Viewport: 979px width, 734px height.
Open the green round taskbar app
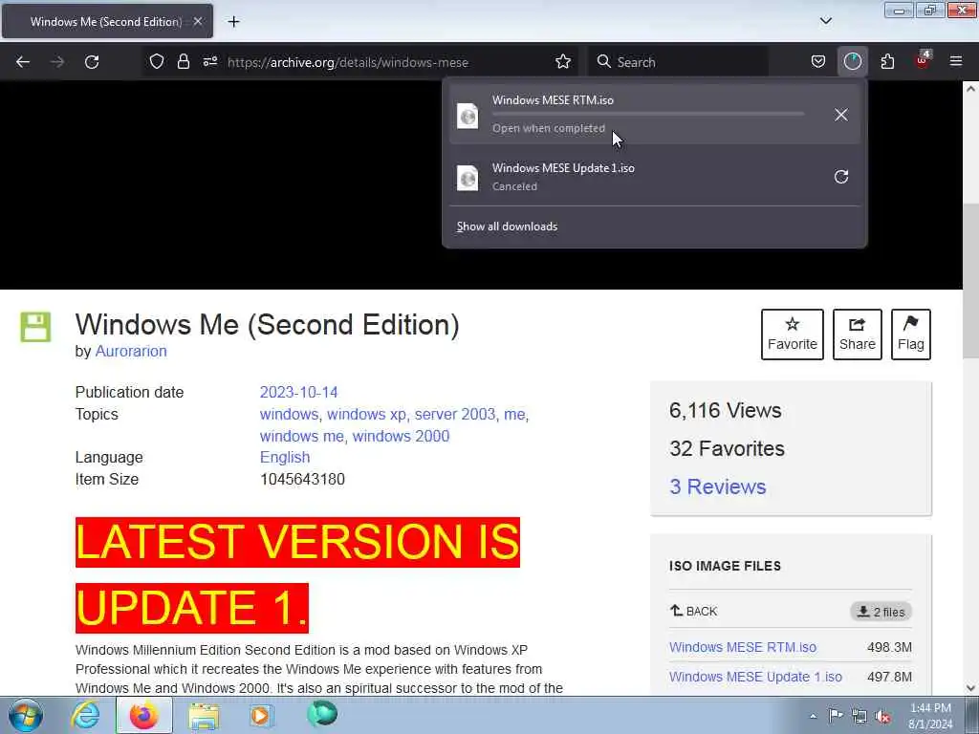(322, 713)
